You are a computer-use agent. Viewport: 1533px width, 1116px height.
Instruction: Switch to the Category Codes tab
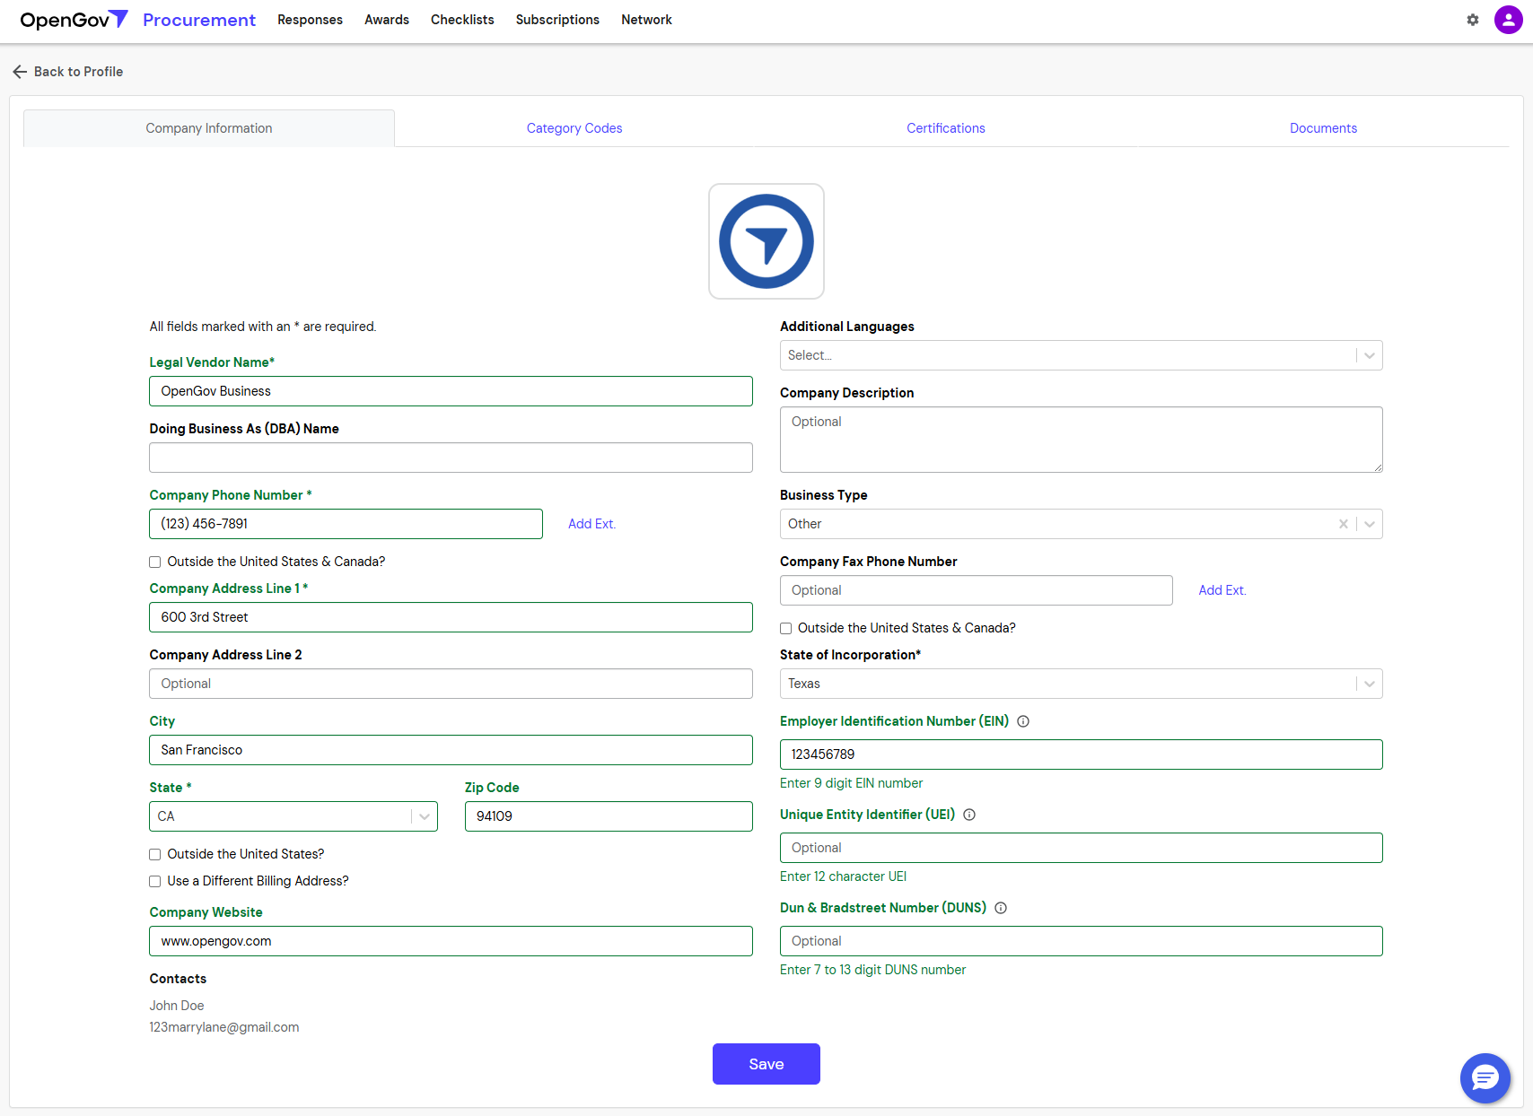point(574,128)
